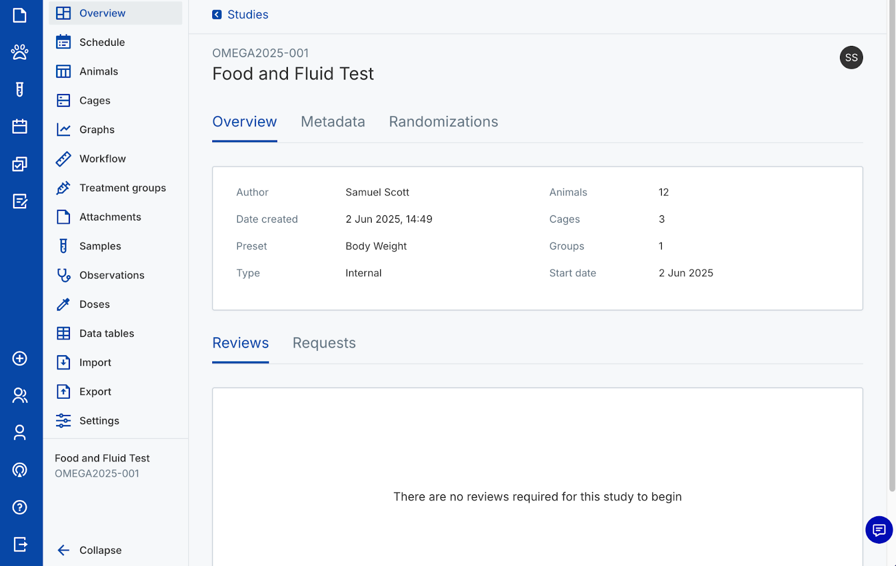Open the team users icon in left rail
The height and width of the screenshot is (566, 896).
tap(20, 395)
